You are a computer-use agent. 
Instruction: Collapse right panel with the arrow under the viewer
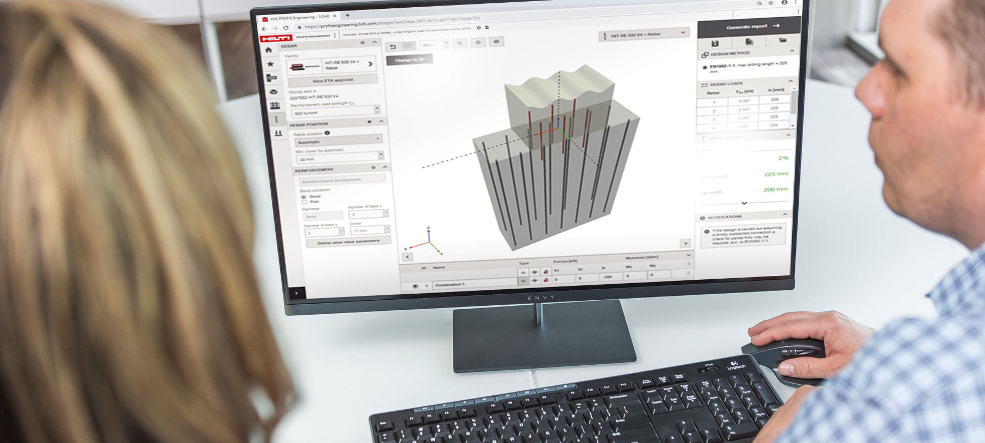click(x=685, y=243)
